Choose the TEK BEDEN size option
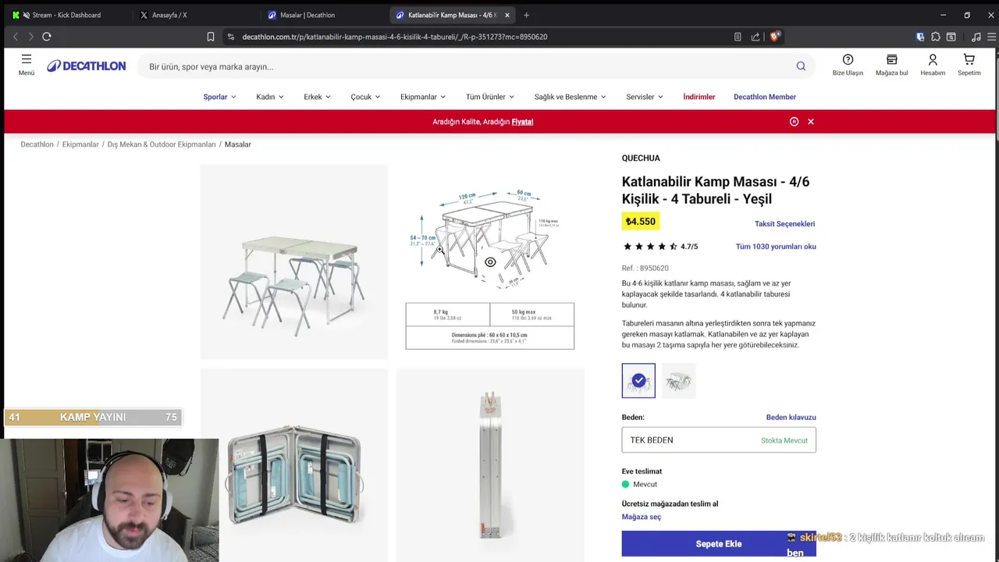 718,440
